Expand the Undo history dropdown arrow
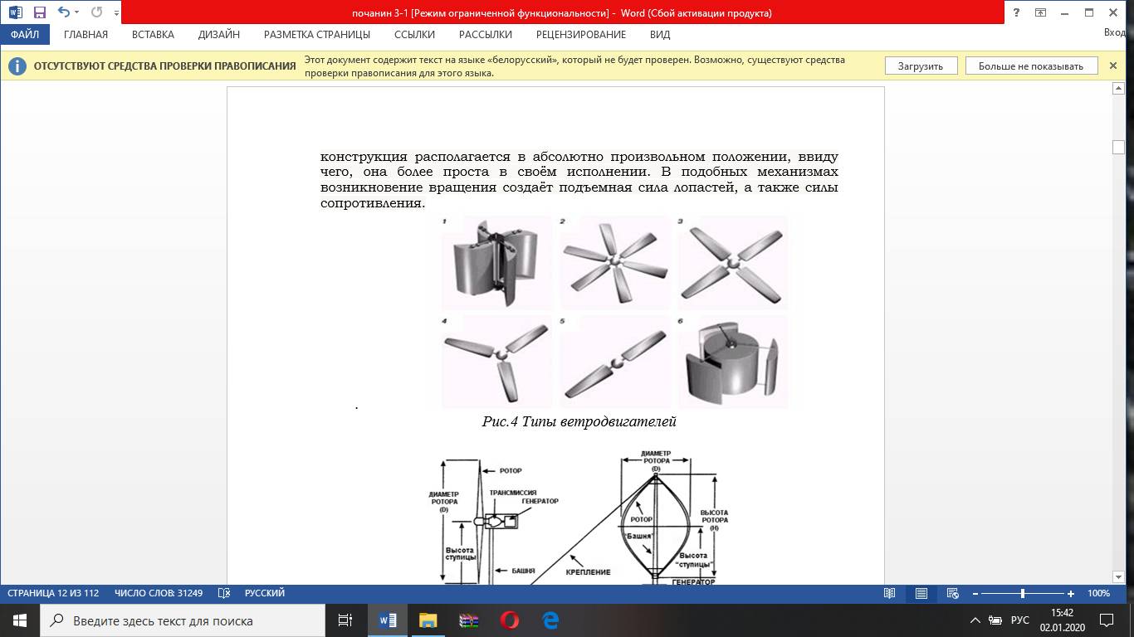 tap(77, 12)
